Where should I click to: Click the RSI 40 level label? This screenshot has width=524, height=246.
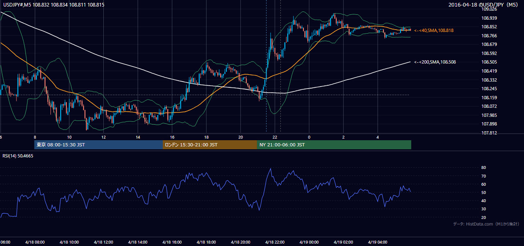point(483,200)
